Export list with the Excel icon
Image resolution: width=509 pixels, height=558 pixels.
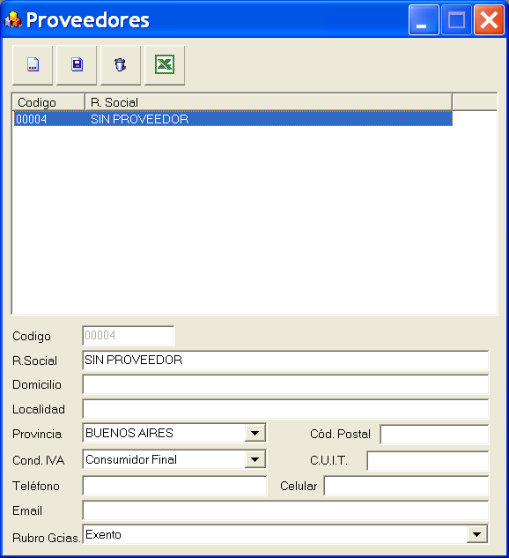tap(165, 65)
